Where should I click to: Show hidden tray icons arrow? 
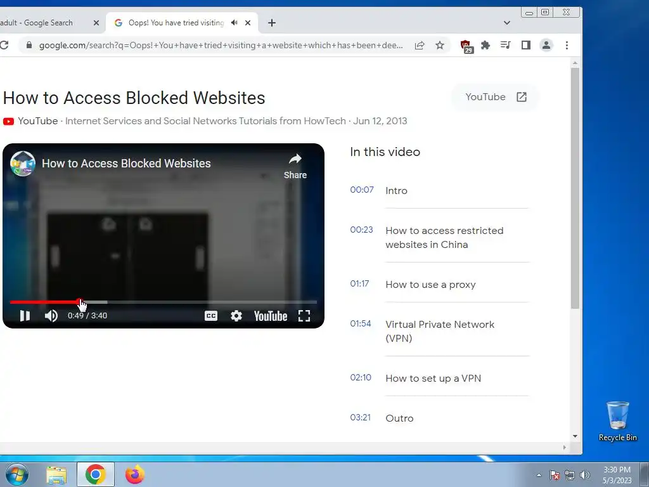tap(539, 475)
